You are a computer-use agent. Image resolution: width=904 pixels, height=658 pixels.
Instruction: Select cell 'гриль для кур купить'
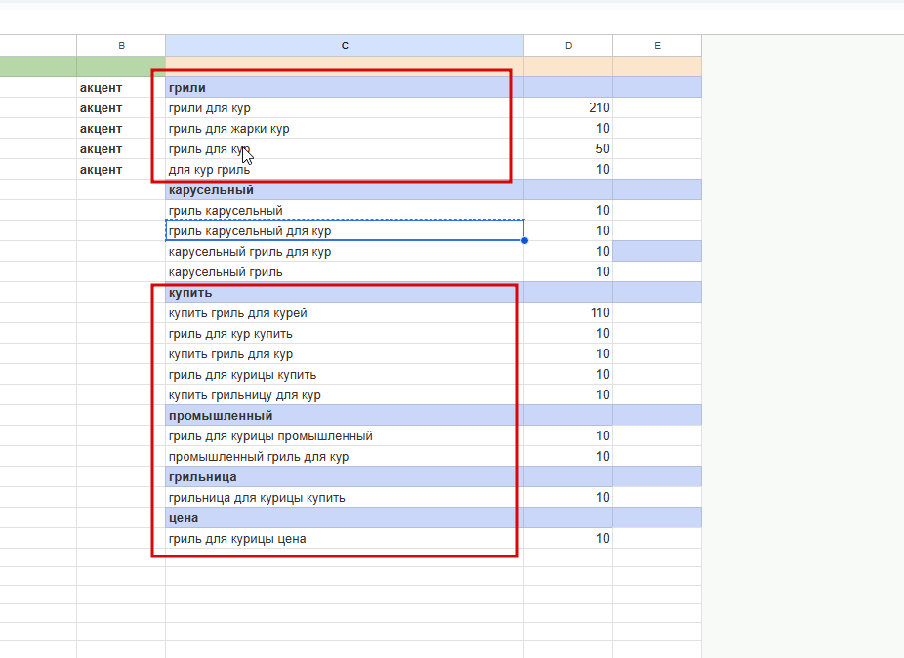(x=345, y=333)
